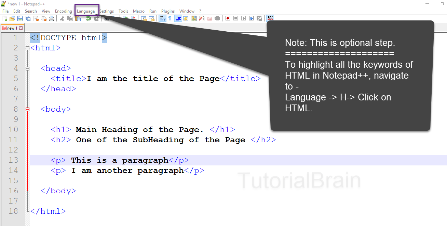Click Synchronize Horizontal Scrolling icon
The height and width of the screenshot is (226, 447).
[151, 18]
